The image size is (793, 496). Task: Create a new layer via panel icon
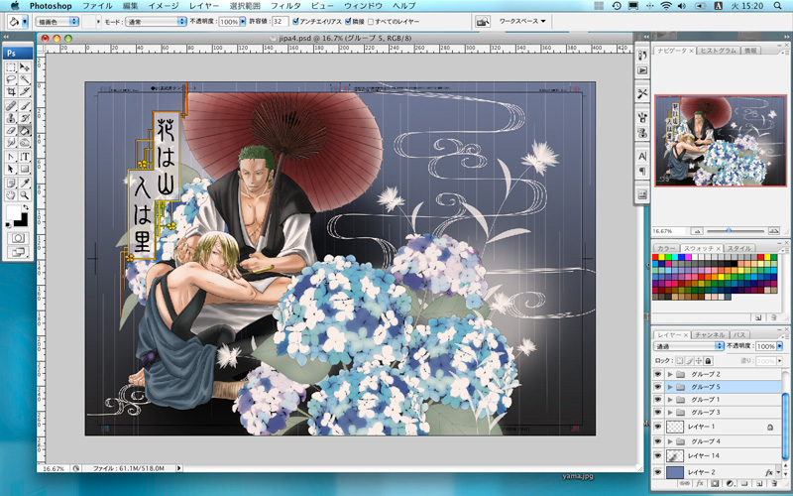[759, 484]
